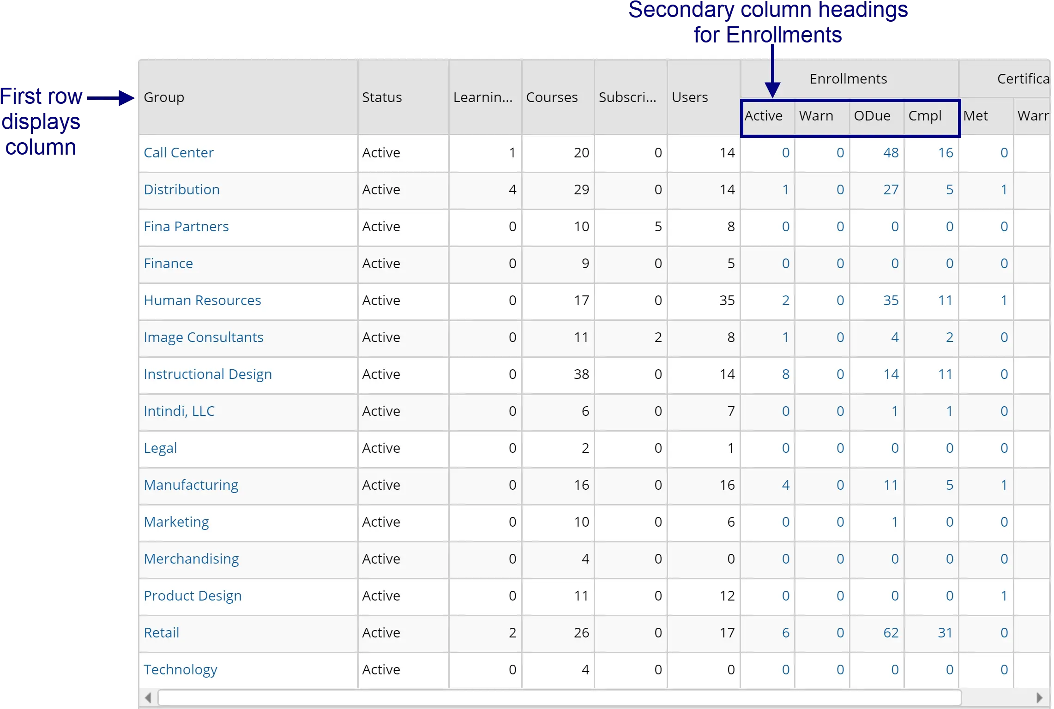Click the Courses column header to sort

(552, 96)
